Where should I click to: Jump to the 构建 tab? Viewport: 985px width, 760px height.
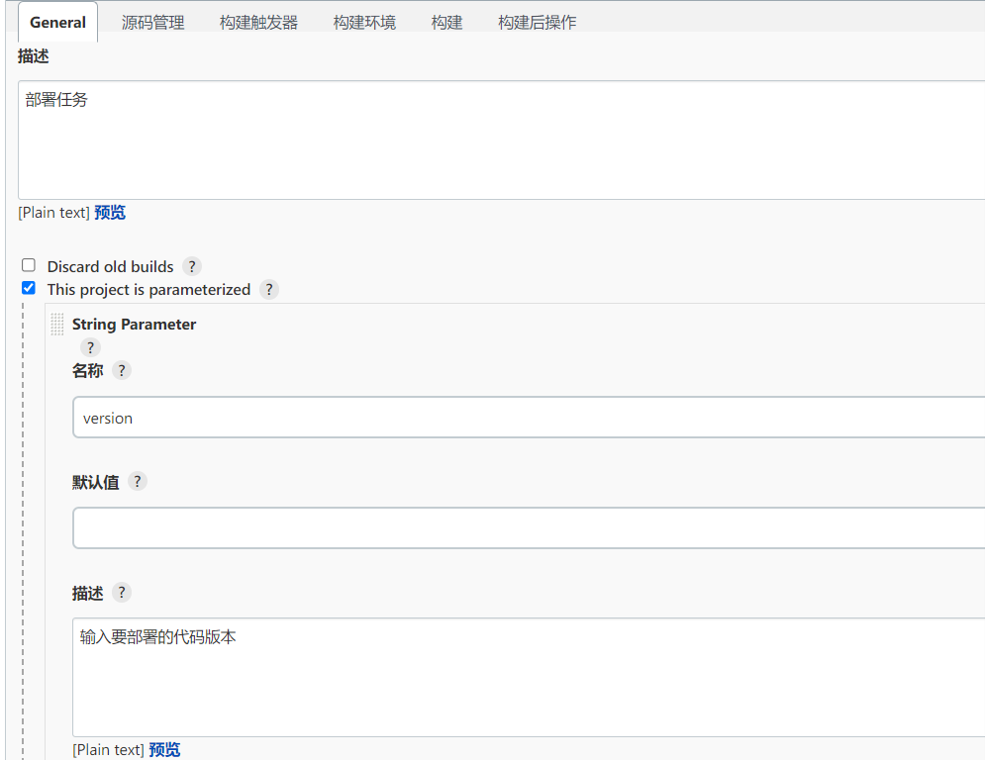pyautogui.click(x=446, y=23)
